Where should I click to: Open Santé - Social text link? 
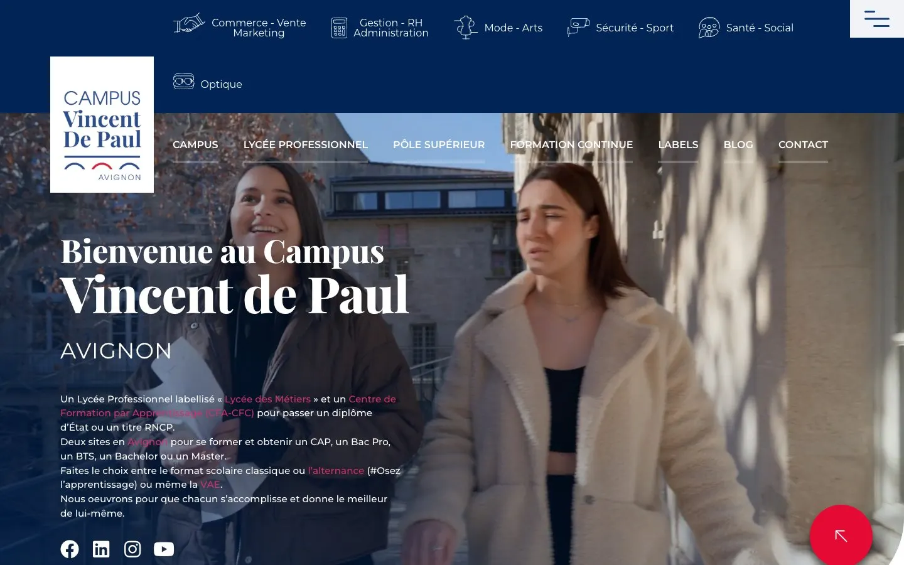[760, 28]
